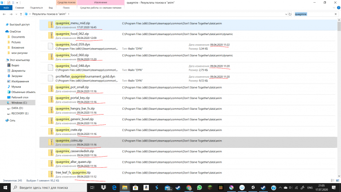
Task: Open WhatsApp from the taskbar
Action: click(x=200, y=188)
